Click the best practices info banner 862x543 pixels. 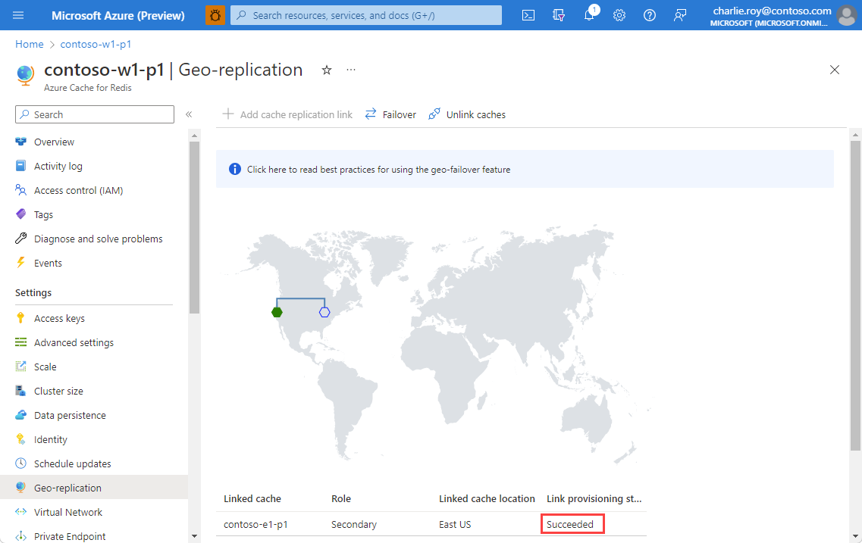378,170
